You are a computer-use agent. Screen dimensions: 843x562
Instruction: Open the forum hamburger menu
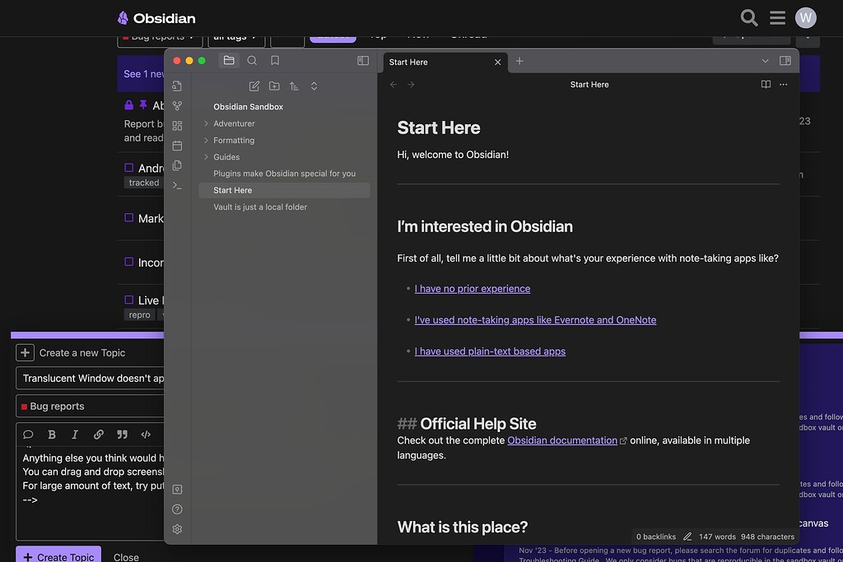(x=777, y=17)
